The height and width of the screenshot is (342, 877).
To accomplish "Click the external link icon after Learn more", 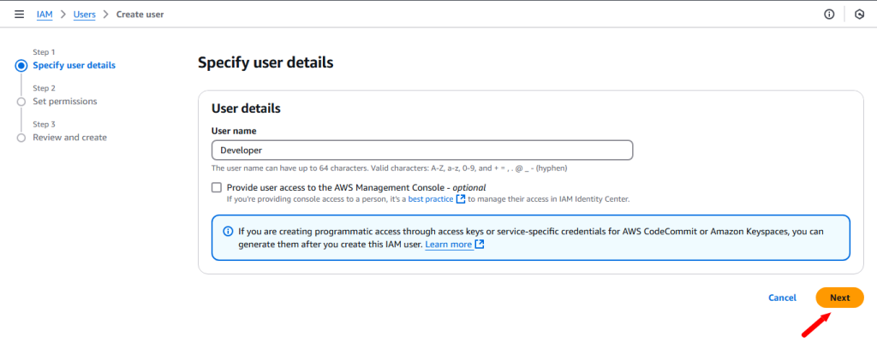I will click(x=480, y=245).
